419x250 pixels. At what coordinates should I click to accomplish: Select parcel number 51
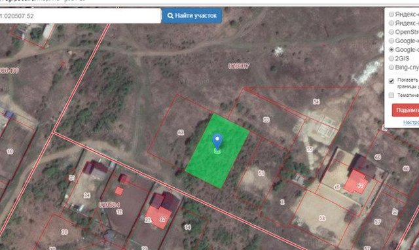click(261, 173)
